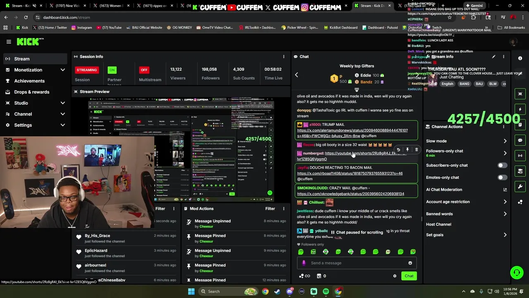The image size is (529, 298).
Task: Open Session Info panel options menu
Action: click(x=284, y=57)
